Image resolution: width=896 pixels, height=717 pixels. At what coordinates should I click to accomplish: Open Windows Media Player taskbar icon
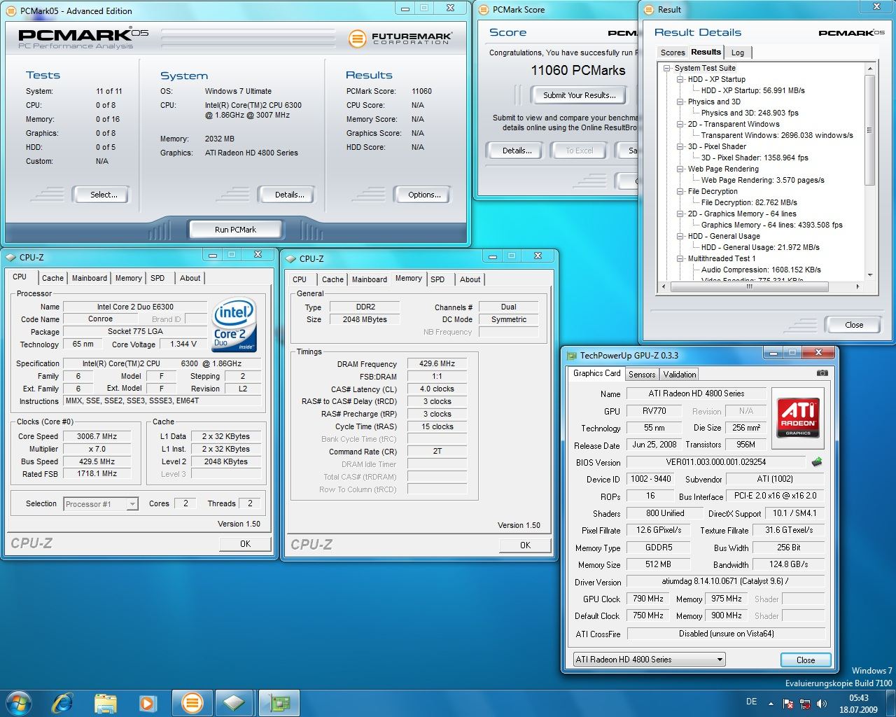[x=148, y=702]
